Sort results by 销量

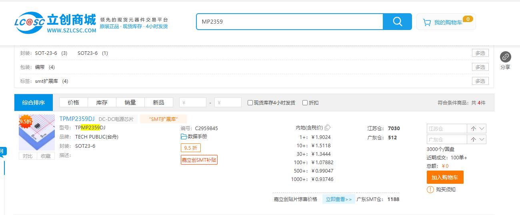pos(130,102)
